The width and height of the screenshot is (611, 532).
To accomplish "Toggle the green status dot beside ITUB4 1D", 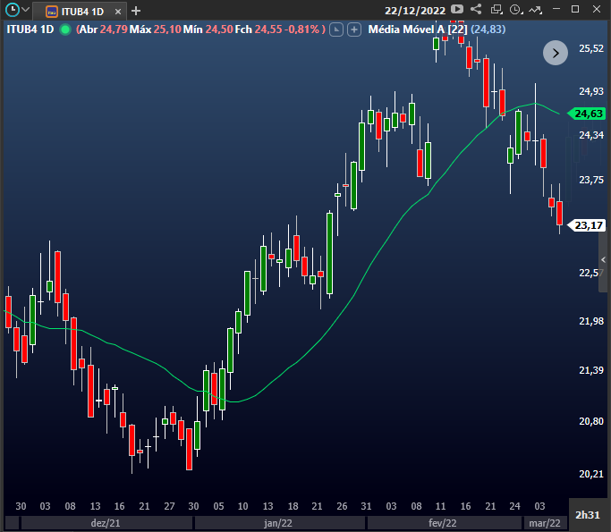I will click(65, 30).
